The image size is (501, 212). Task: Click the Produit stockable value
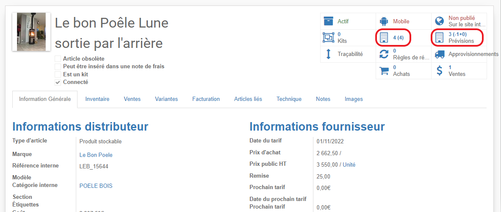(x=101, y=141)
